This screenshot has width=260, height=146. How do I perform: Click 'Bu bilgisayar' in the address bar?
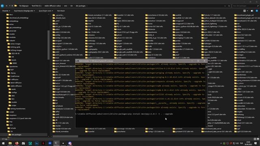[x=24, y=6]
